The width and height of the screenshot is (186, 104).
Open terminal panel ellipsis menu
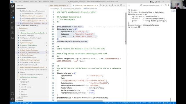[129, 5]
